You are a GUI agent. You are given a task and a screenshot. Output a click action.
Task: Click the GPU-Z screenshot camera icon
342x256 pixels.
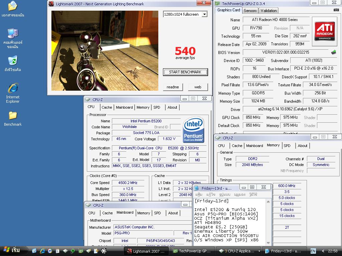[336, 10]
